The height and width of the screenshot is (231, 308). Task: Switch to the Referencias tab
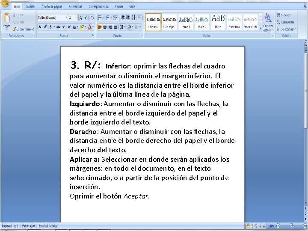75,6
